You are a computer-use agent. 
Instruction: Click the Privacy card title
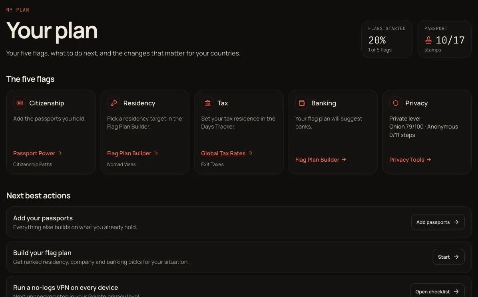pyautogui.click(x=416, y=103)
